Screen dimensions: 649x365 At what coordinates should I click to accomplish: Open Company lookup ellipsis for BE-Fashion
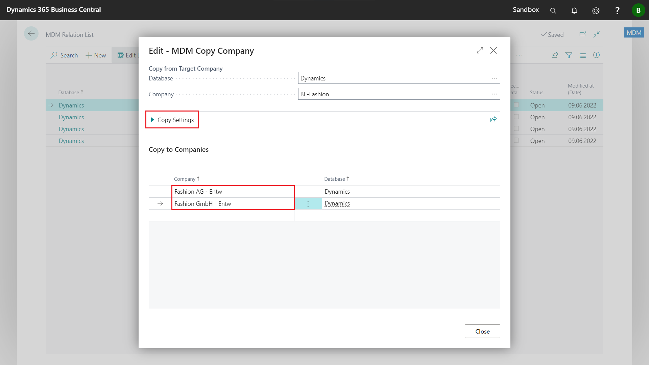[x=494, y=94]
